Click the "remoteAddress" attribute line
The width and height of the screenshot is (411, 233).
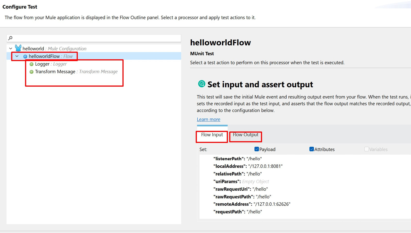252,204
